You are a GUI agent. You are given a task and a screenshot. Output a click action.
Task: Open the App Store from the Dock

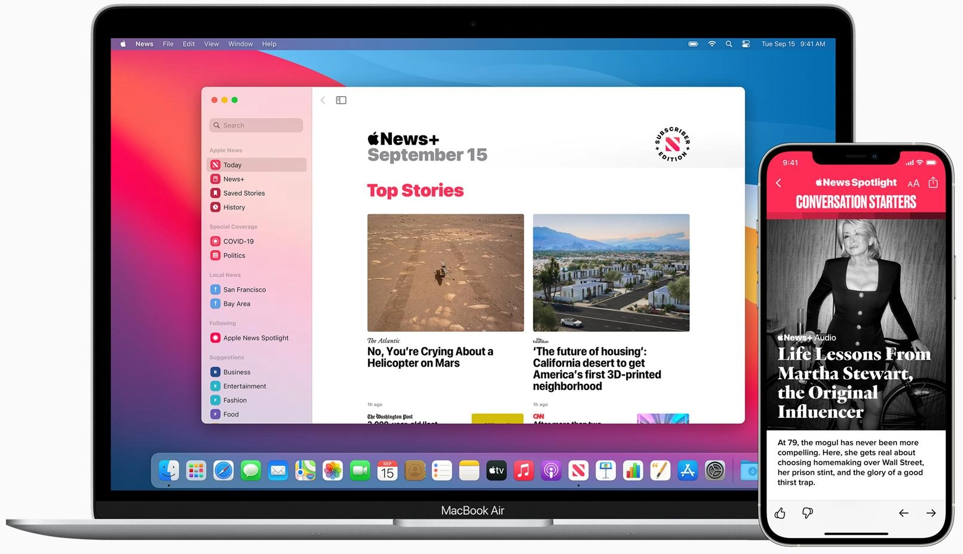(688, 470)
